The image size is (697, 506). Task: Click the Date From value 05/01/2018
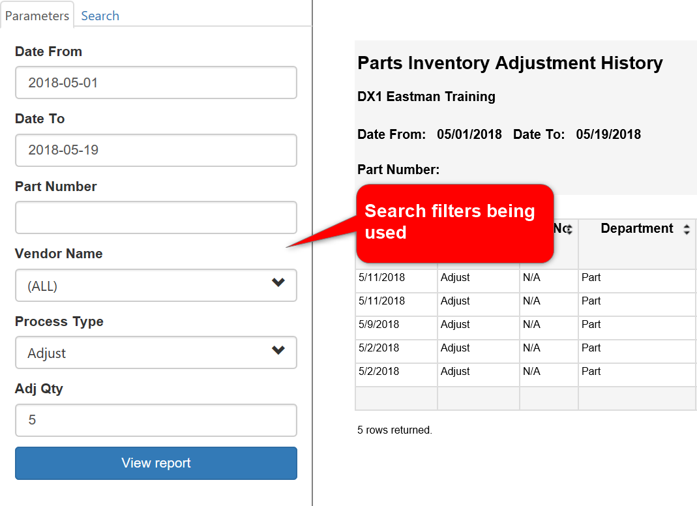pyautogui.click(x=469, y=134)
